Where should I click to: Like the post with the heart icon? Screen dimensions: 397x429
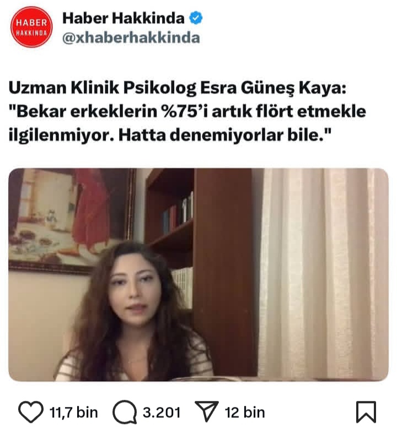pyautogui.click(x=31, y=411)
